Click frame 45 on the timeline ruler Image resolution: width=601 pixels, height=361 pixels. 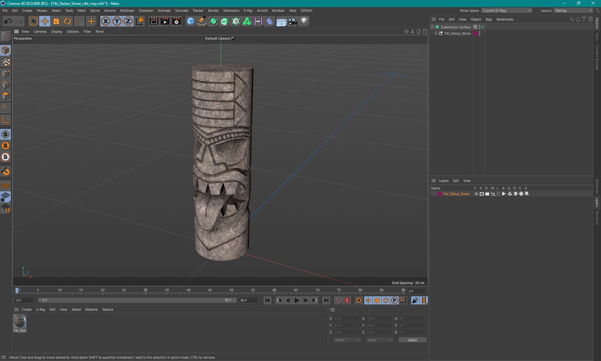pos(210,290)
